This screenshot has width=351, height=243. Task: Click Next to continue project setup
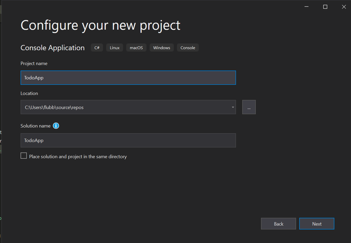point(317,223)
